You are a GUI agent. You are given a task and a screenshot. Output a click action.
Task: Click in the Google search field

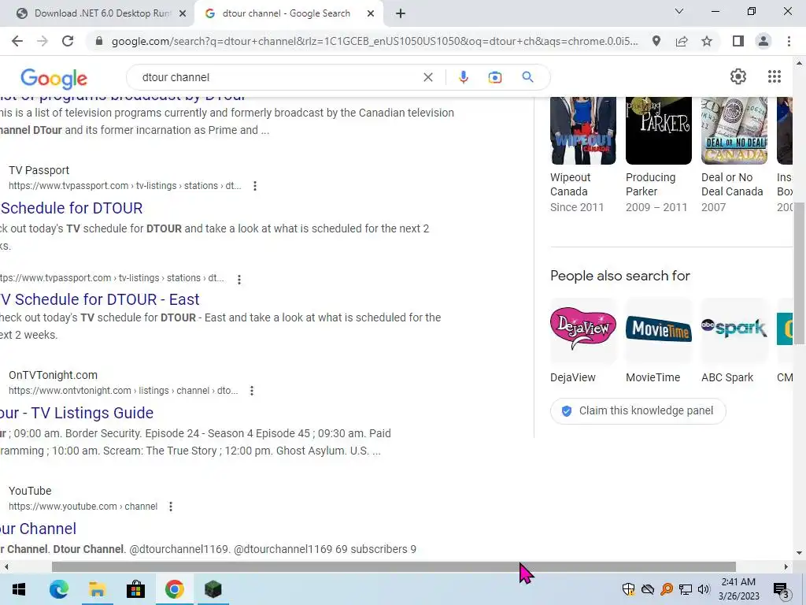click(278, 77)
